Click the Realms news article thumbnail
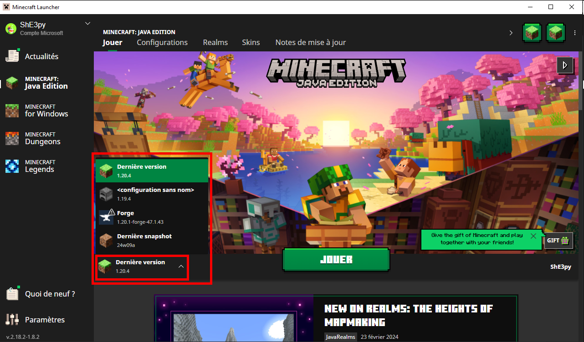 coord(234,319)
